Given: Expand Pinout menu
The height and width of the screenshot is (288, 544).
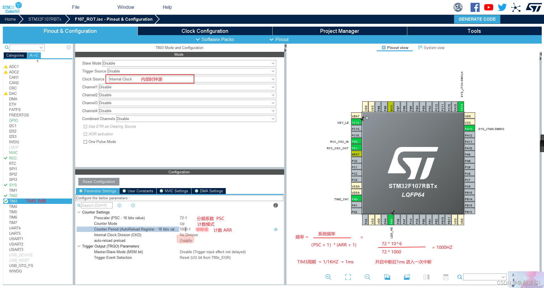Looking at the screenshot, I should (279, 39).
